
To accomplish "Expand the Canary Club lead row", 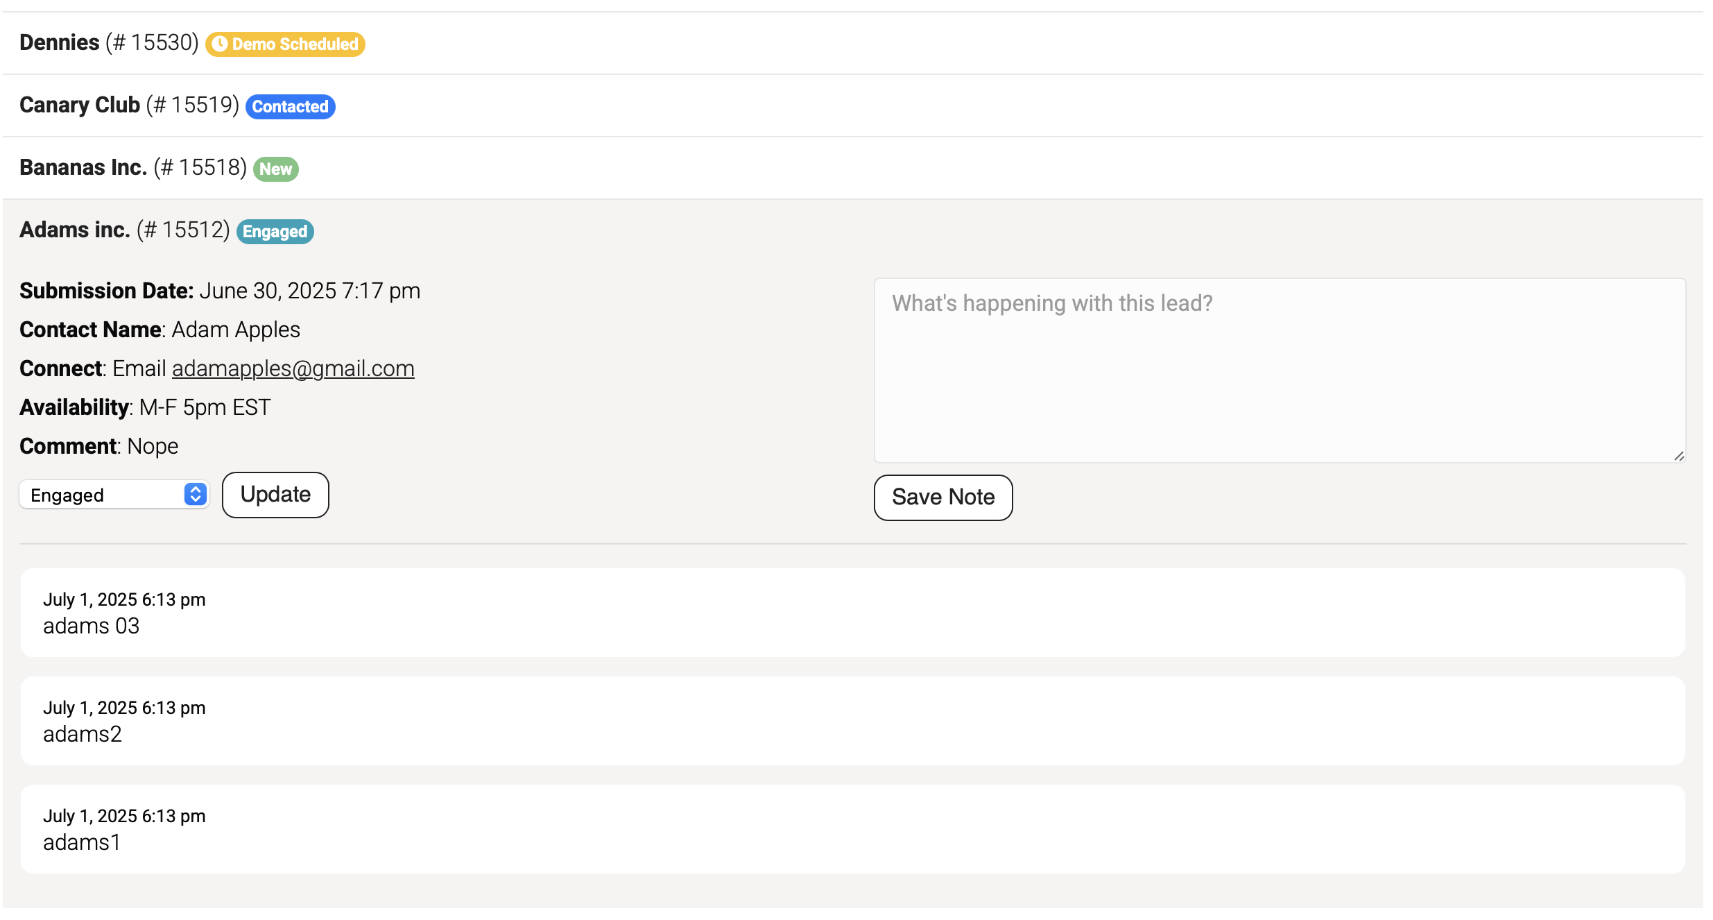I will click(853, 105).
